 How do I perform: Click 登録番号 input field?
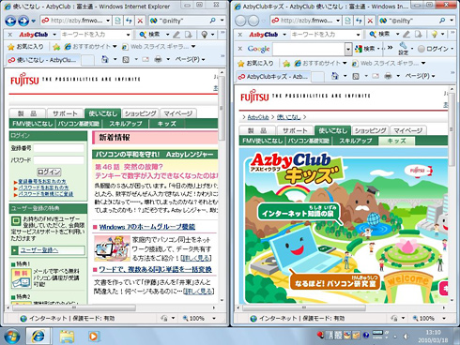pos(59,148)
